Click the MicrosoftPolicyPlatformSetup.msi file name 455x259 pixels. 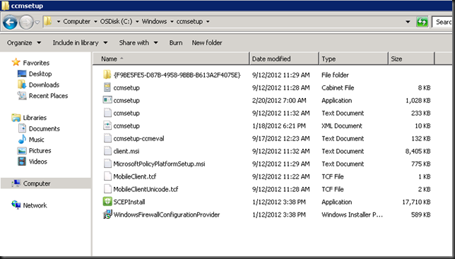click(159, 164)
